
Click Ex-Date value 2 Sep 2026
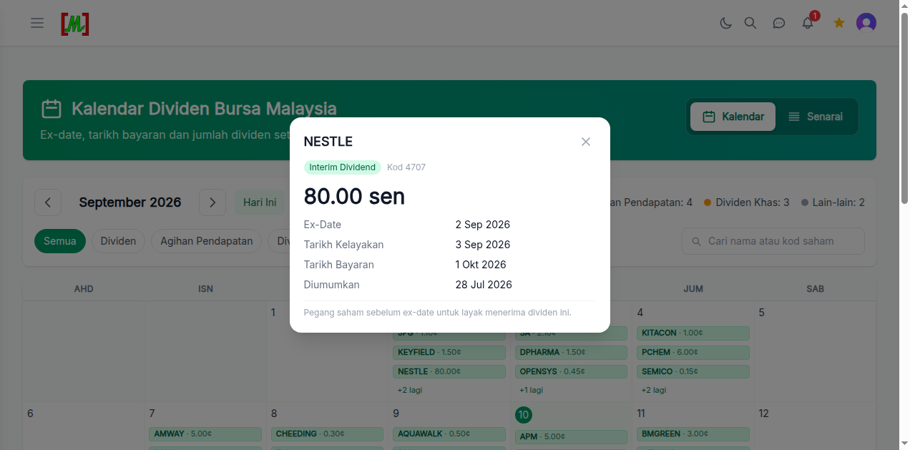point(483,225)
